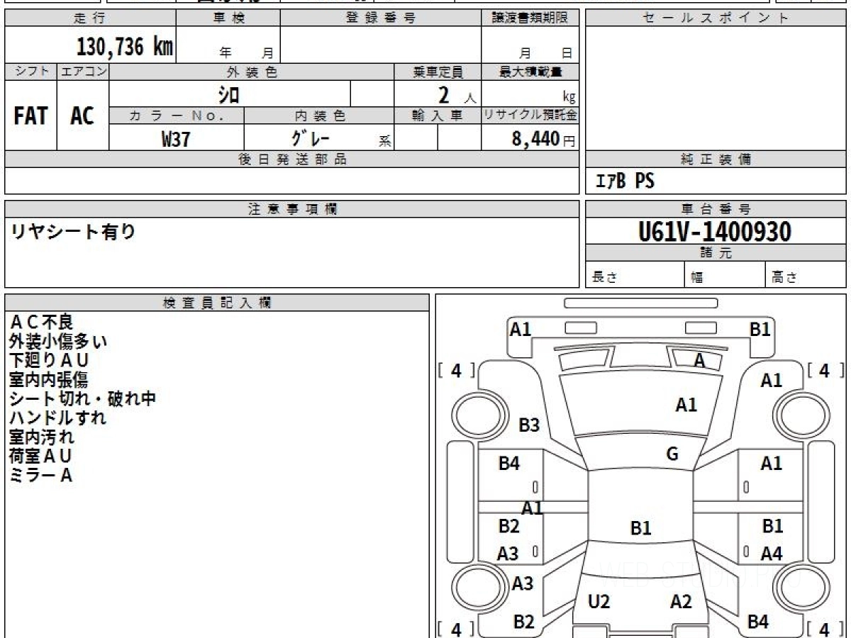Click the リサイクル預託金 label
This screenshot has height=638, width=851.
point(530,116)
